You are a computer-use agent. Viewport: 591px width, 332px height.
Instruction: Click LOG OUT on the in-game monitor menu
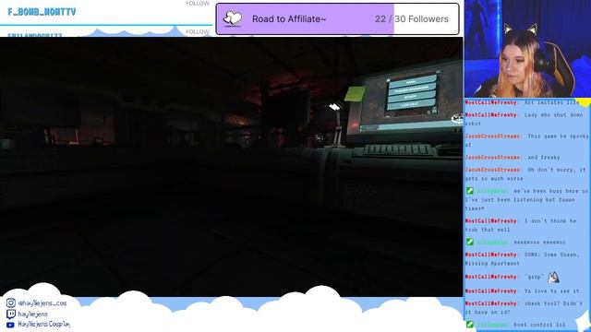click(x=410, y=104)
